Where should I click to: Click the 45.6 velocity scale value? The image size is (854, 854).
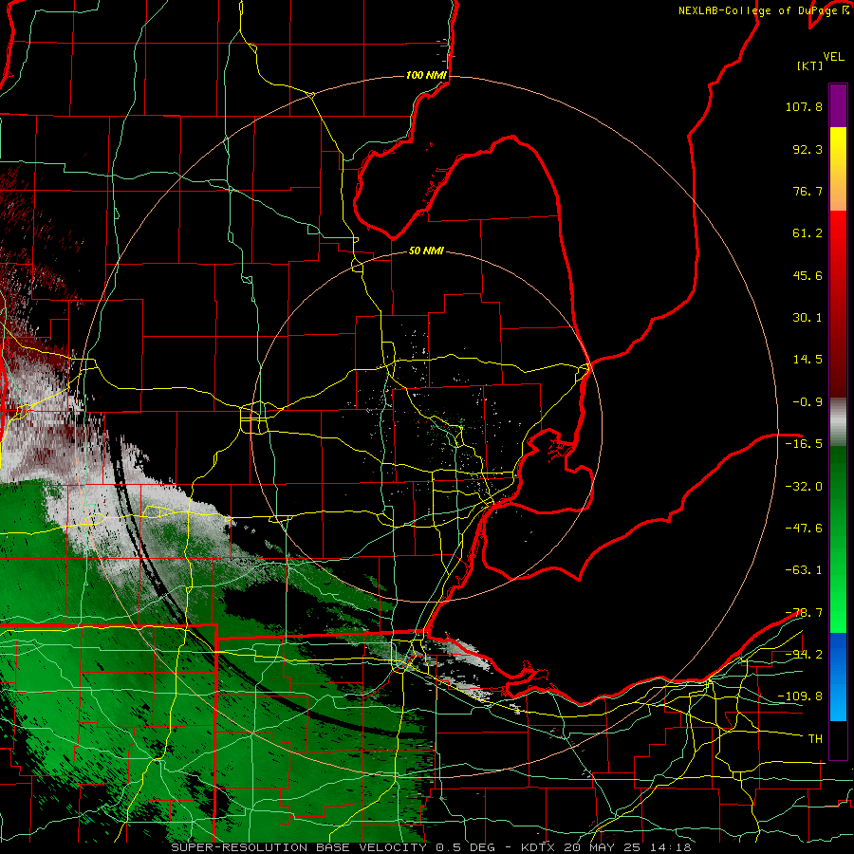pos(808,275)
